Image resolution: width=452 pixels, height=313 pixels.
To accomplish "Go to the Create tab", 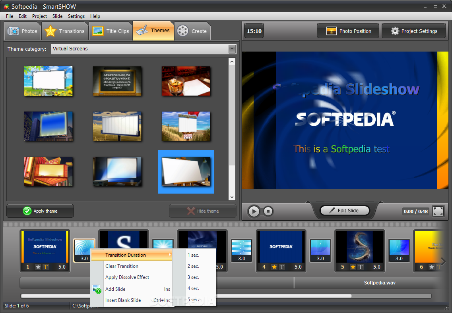I will coord(192,31).
